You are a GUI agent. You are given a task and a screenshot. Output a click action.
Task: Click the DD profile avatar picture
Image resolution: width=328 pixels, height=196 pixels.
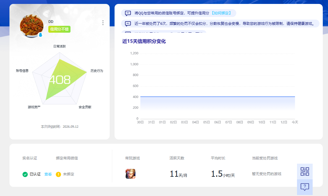click(x=32, y=26)
